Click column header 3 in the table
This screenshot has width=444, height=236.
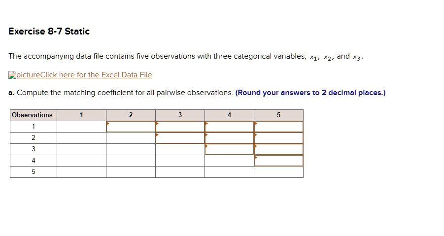tap(180, 115)
